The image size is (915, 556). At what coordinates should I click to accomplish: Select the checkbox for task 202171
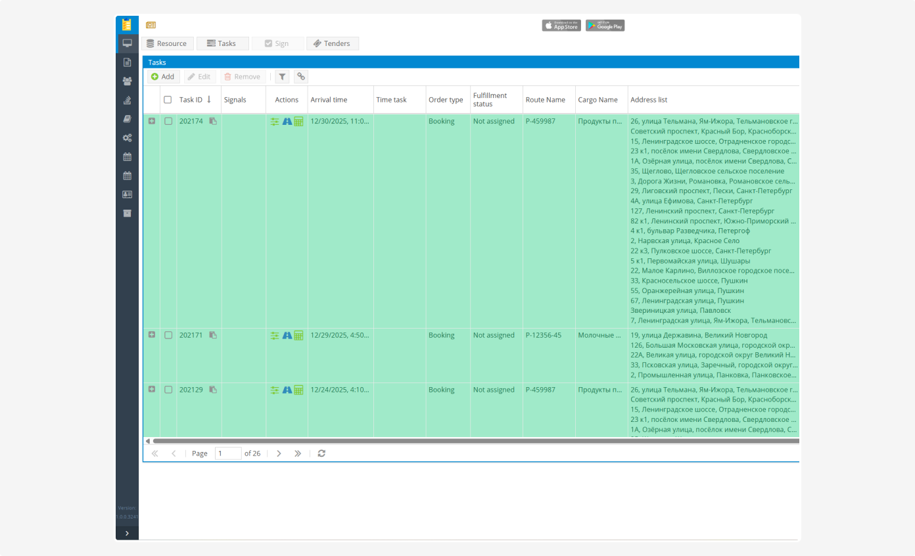coord(168,335)
